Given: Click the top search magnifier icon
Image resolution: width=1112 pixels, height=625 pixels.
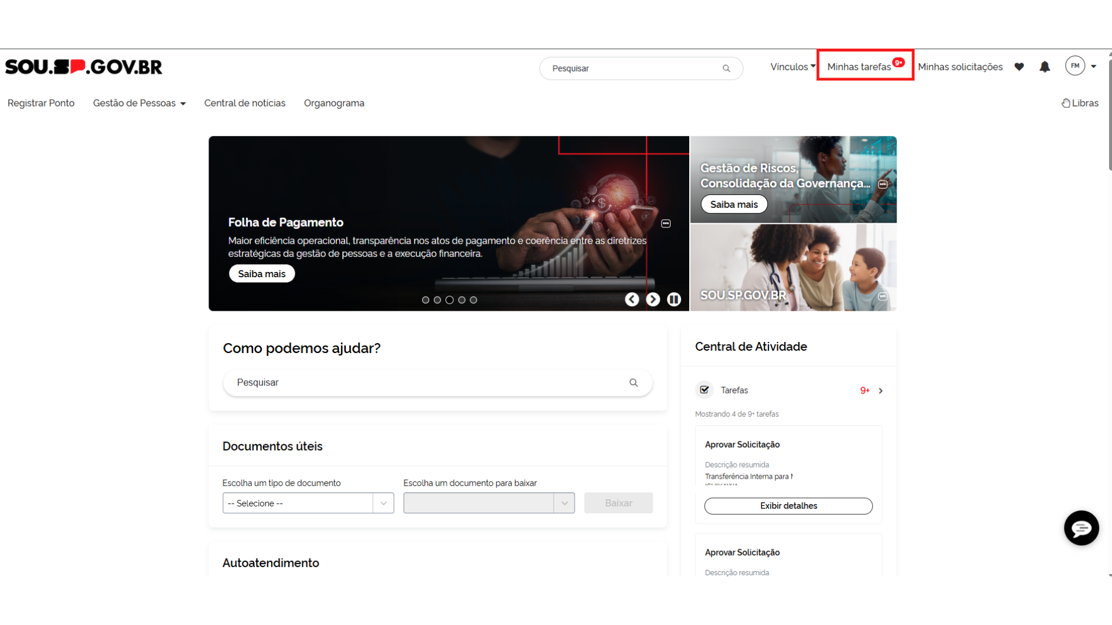Looking at the screenshot, I should [x=726, y=68].
